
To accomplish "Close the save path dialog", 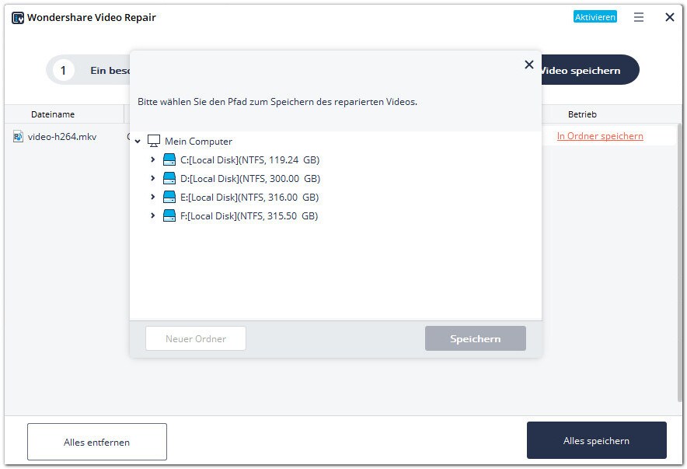I will point(529,65).
